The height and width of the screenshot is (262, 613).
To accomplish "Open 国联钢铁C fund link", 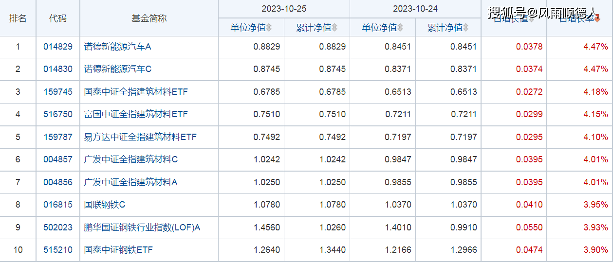I will (105, 205).
